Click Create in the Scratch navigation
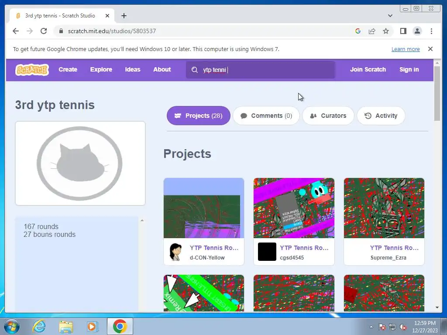The height and width of the screenshot is (335, 447). pyautogui.click(x=68, y=69)
